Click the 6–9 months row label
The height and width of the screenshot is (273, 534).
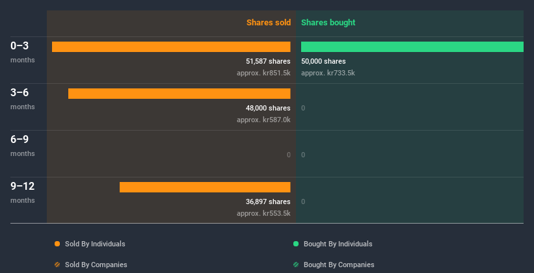(23, 146)
